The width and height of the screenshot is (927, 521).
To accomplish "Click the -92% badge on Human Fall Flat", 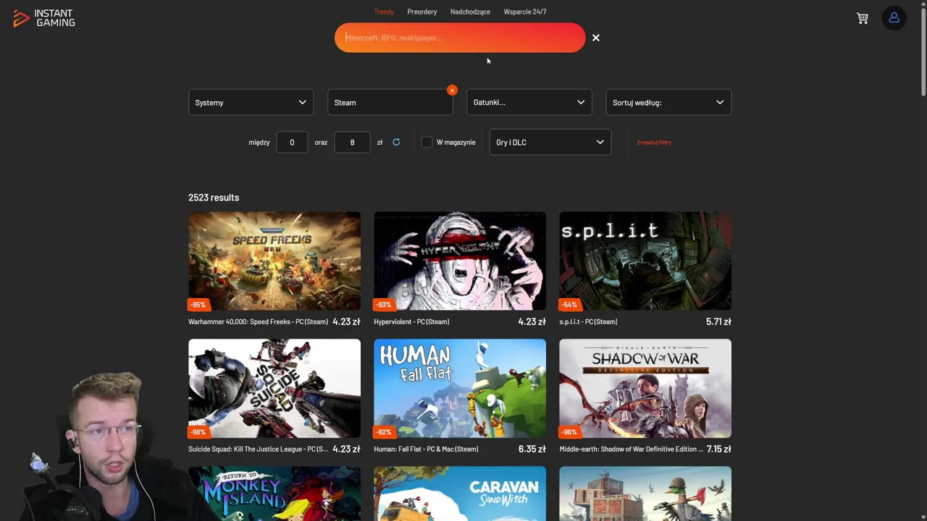I will [x=384, y=432].
